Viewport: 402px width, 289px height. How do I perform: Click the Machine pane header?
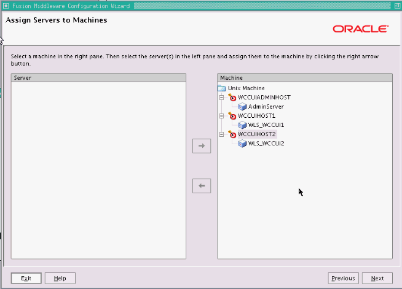click(305, 78)
